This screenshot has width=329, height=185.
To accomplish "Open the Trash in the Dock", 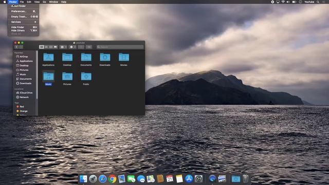I will 246,179.
